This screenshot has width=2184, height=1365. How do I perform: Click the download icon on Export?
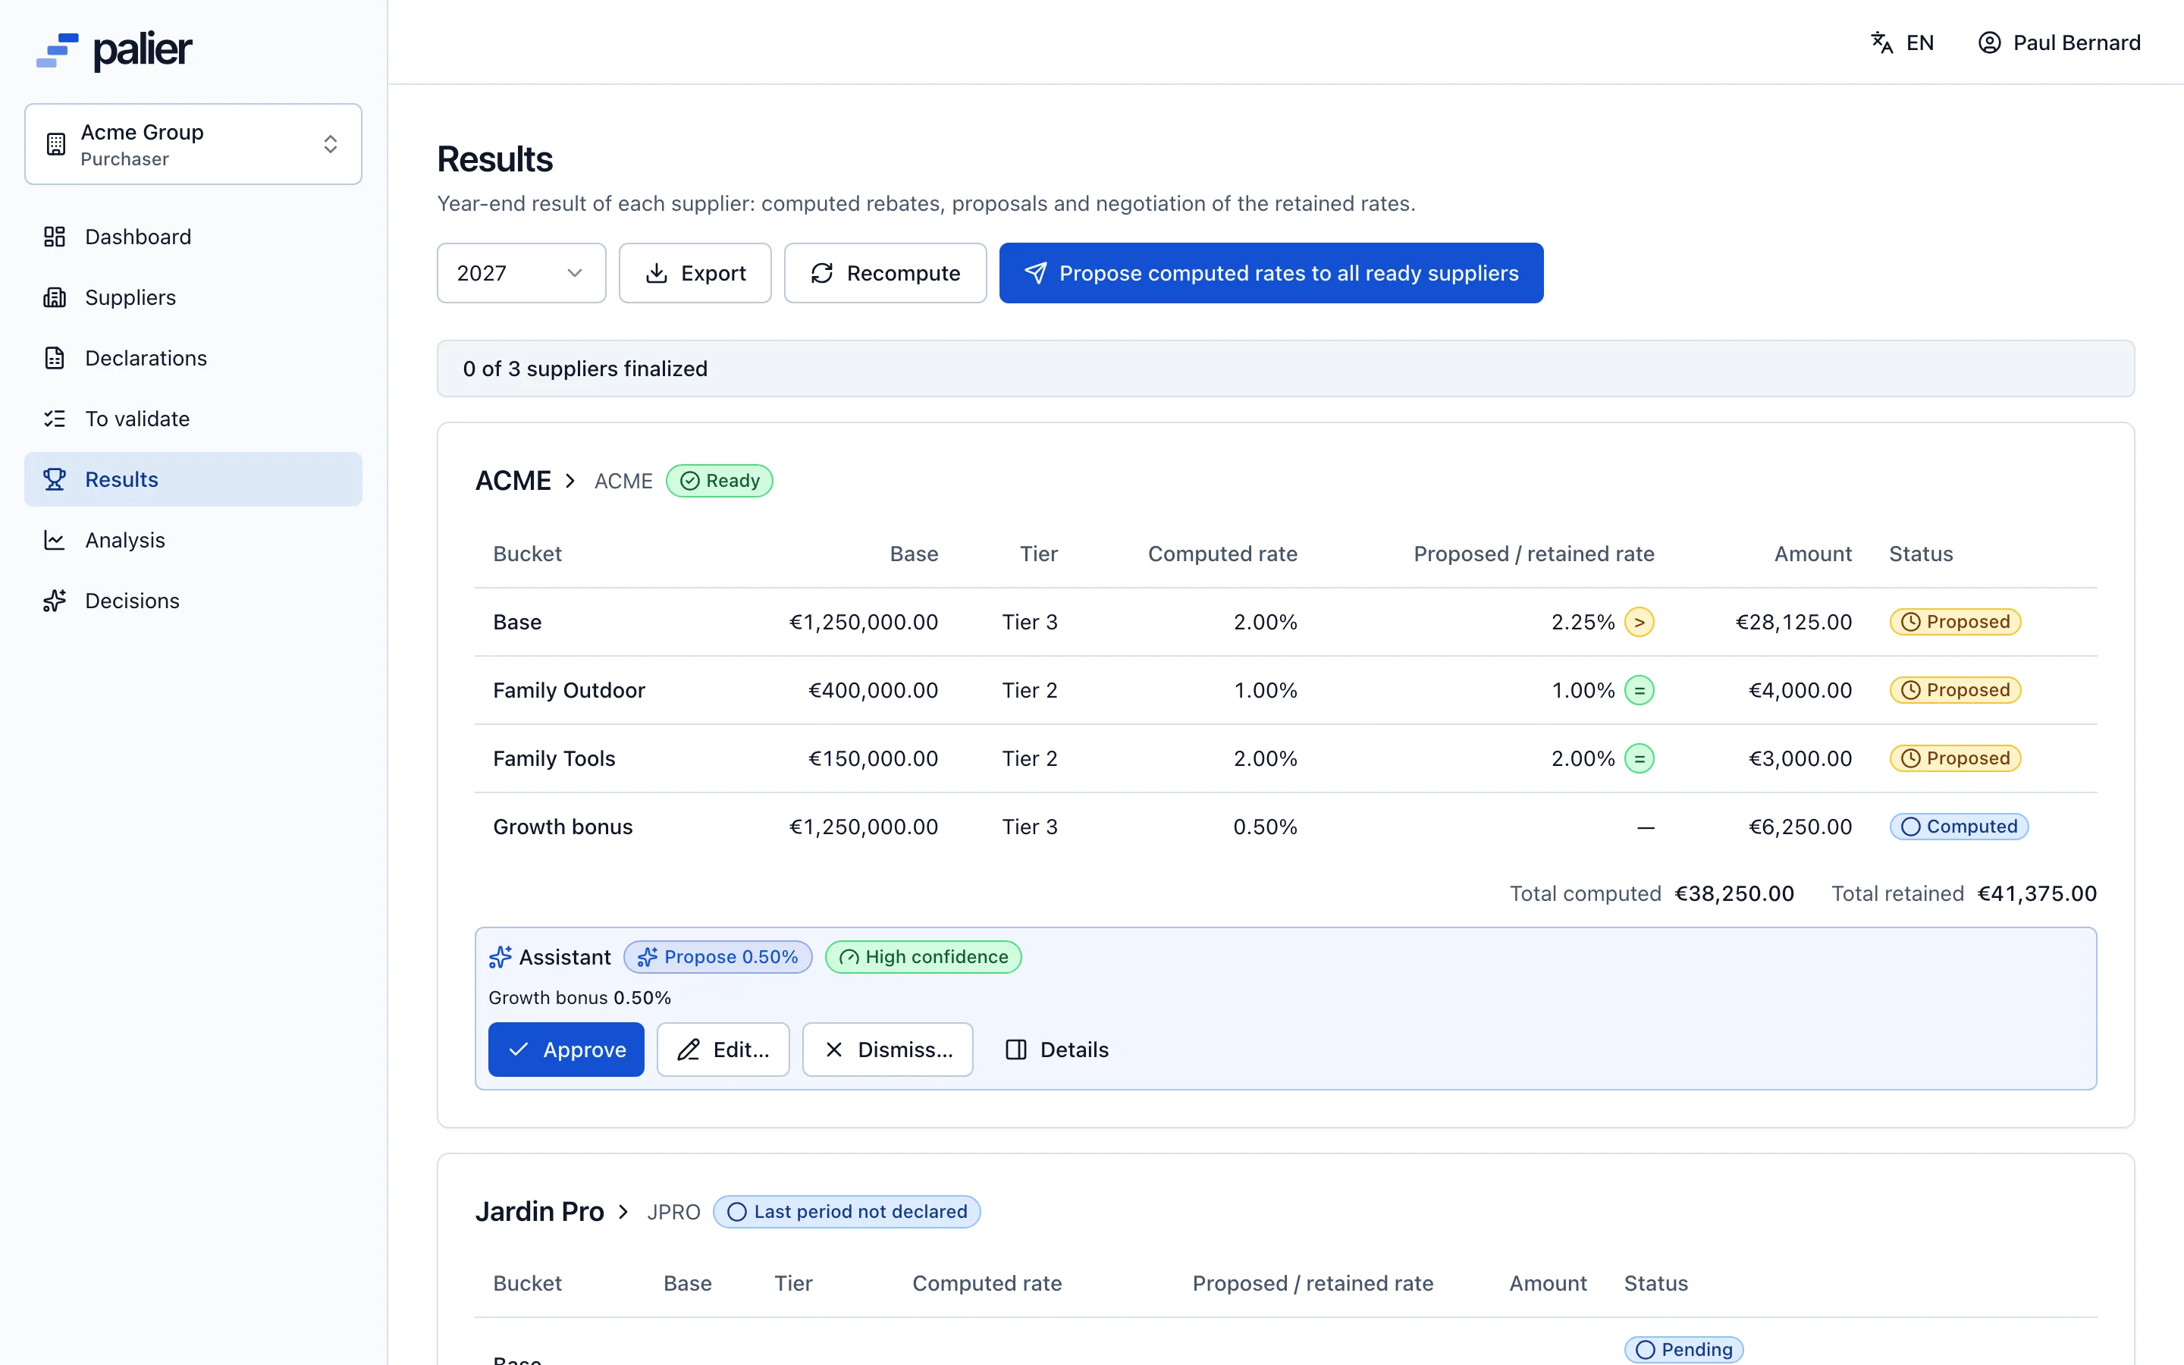657,273
